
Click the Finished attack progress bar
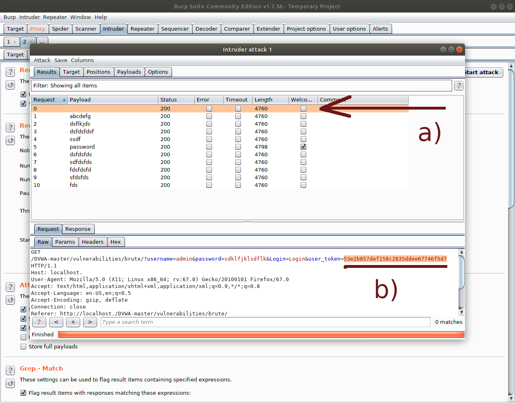[x=261, y=334]
